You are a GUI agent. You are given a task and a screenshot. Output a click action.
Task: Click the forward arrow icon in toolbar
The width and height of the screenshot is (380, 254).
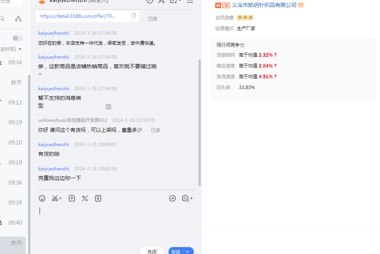[x=172, y=198]
